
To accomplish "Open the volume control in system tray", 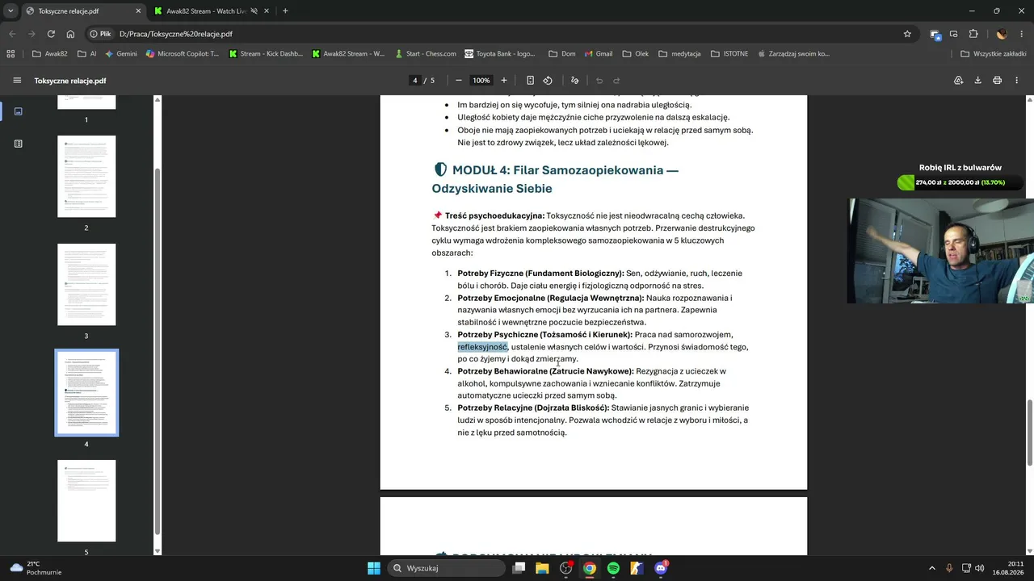I will pos(979,568).
